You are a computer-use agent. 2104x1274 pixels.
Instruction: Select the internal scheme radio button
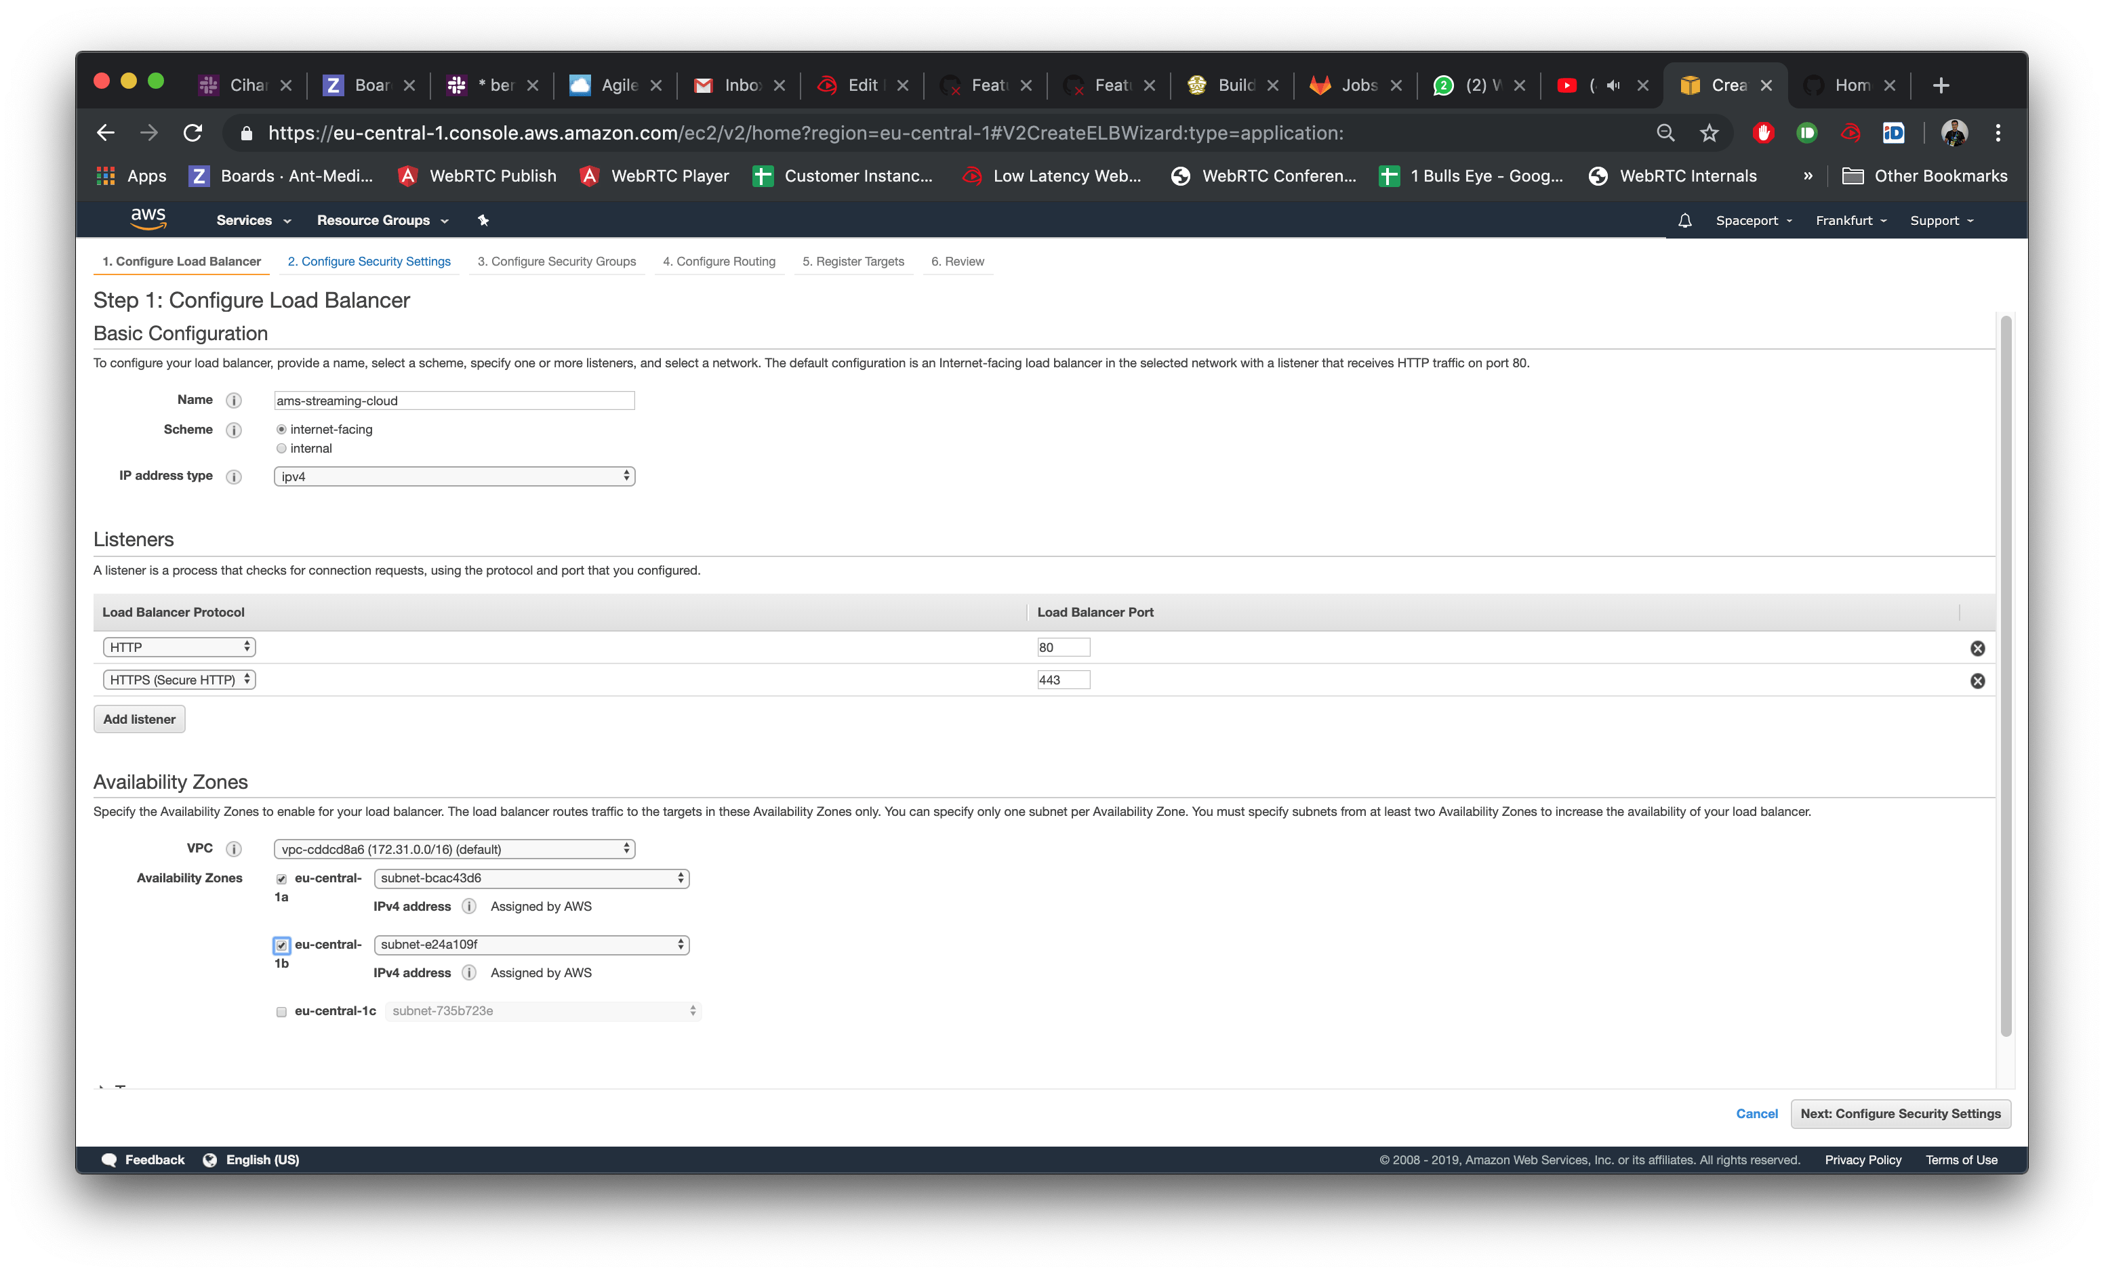[281, 449]
